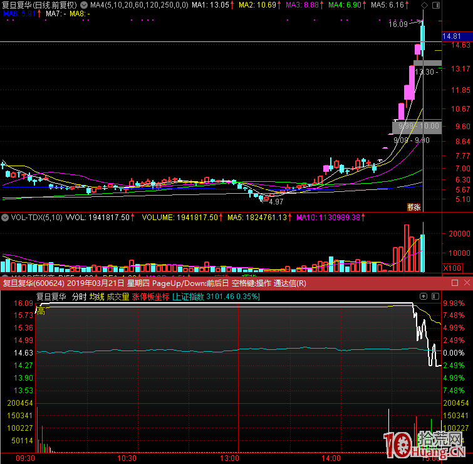The image size is (473, 464).
Task: Click the X100 volume scale label
Action: coord(452,268)
